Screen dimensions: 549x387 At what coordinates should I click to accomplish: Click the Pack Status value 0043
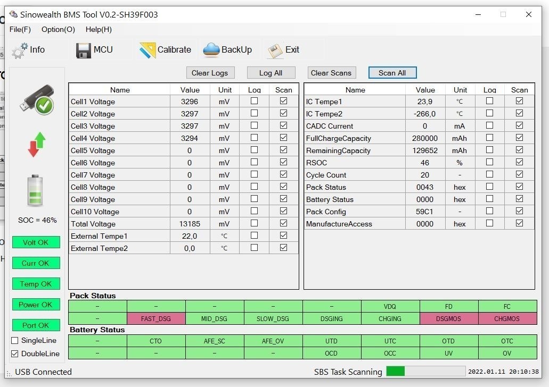pyautogui.click(x=425, y=187)
